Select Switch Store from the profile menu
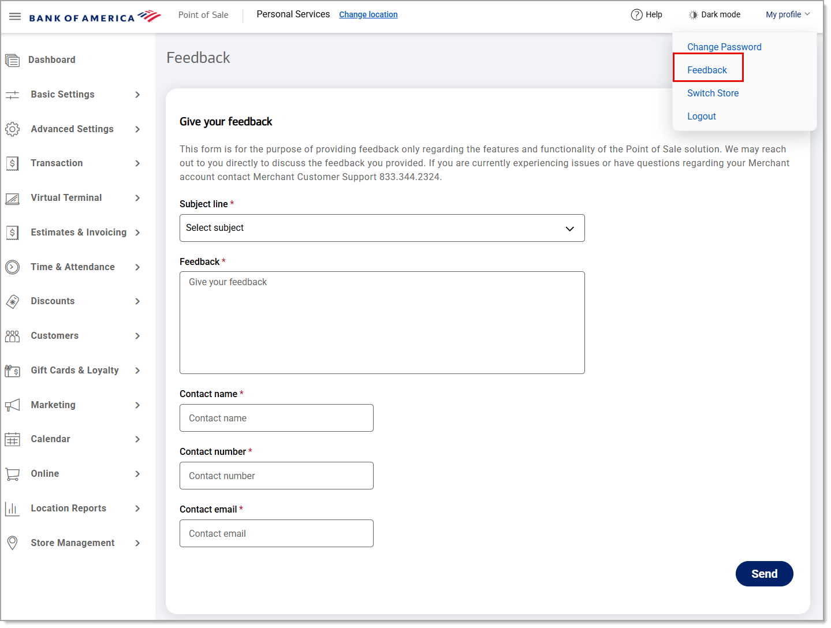The width and height of the screenshot is (831, 628). (713, 93)
